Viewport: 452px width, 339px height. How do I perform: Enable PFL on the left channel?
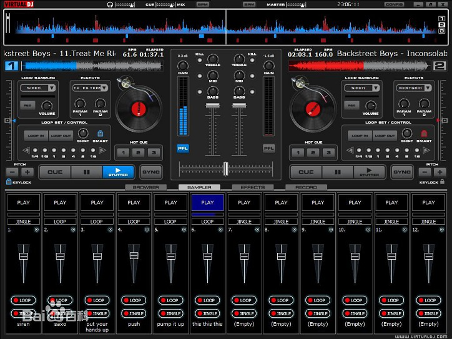[183, 149]
